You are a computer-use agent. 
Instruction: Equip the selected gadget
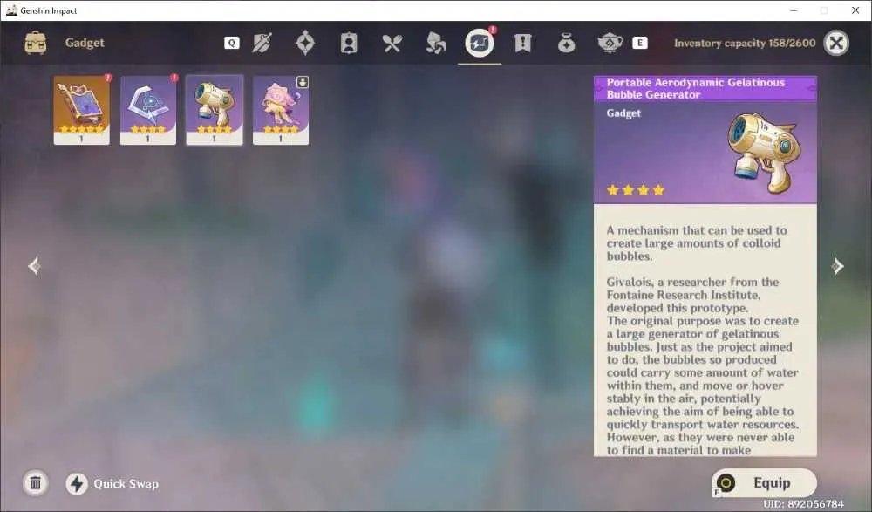click(764, 483)
